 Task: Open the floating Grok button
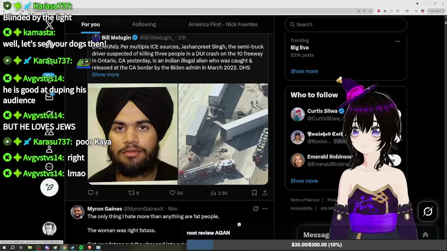coord(428,212)
